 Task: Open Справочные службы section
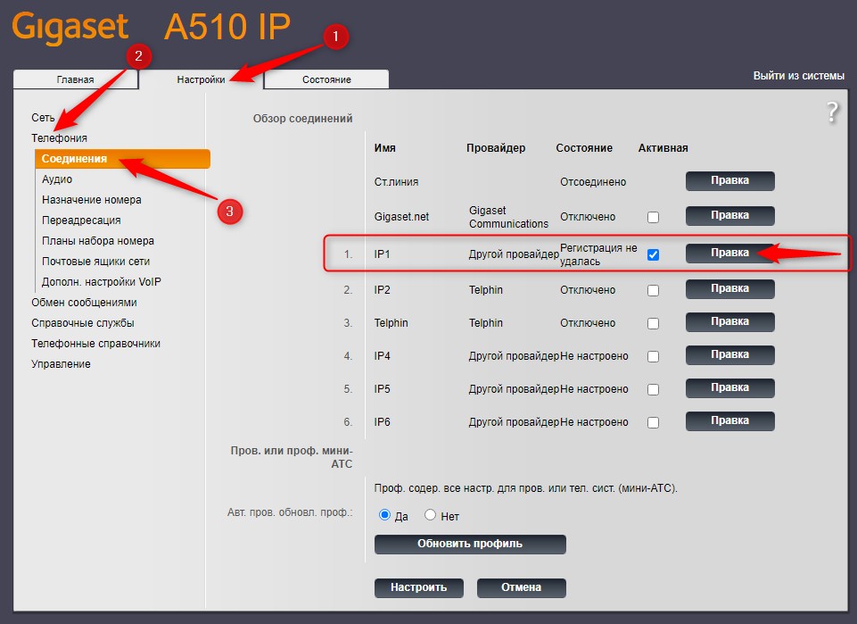click(83, 322)
